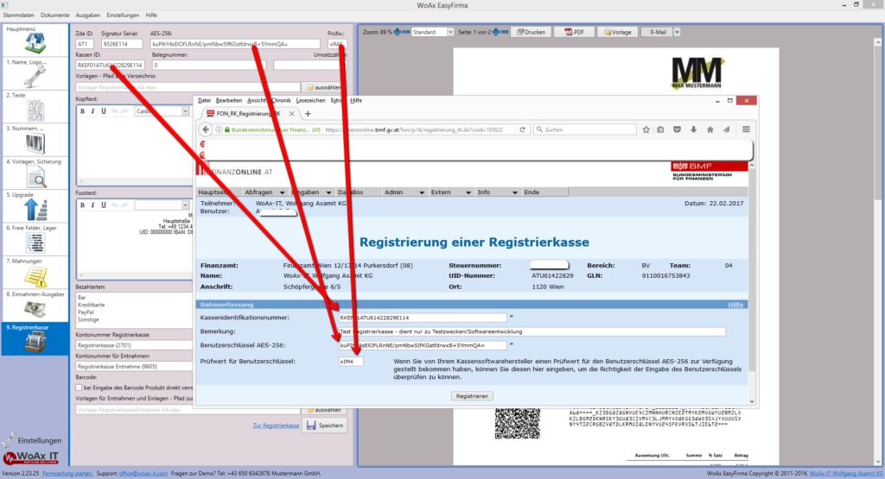This screenshot has height=479, width=885.
Task: Click the Vorlage button
Action: click(x=617, y=32)
